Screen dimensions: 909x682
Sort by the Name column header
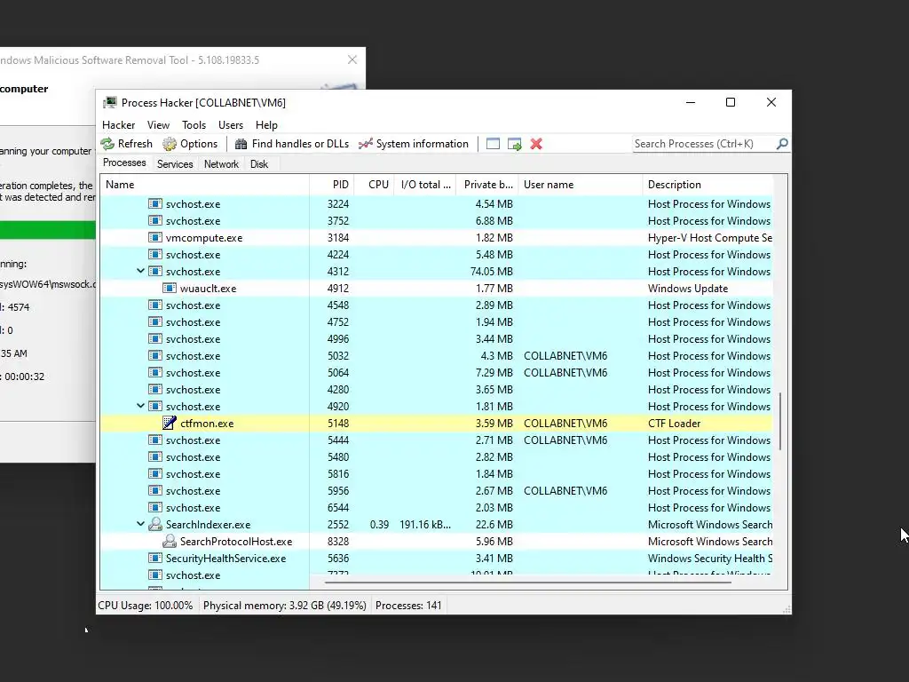[205, 185]
